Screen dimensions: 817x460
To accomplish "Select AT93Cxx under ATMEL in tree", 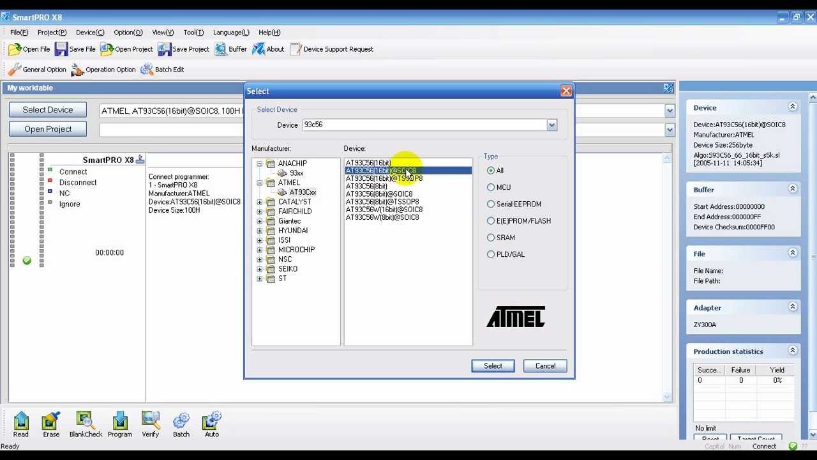I will (303, 192).
